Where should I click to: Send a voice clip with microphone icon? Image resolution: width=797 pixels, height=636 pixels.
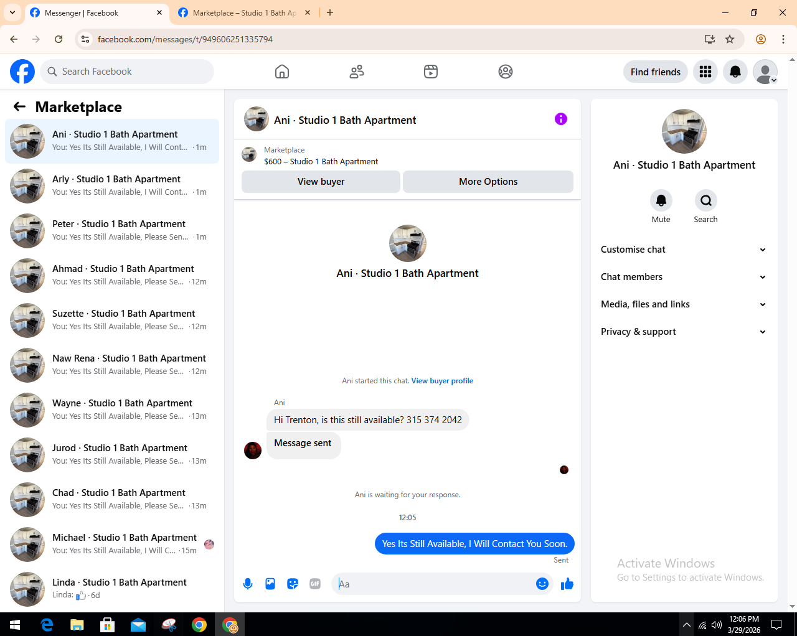pos(248,584)
